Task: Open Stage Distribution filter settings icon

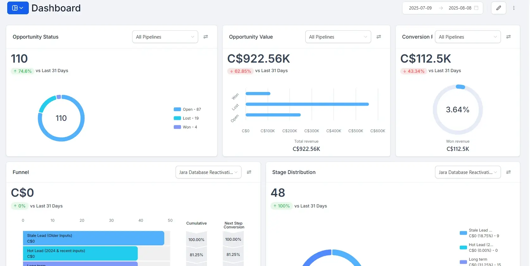Action: pos(508,172)
